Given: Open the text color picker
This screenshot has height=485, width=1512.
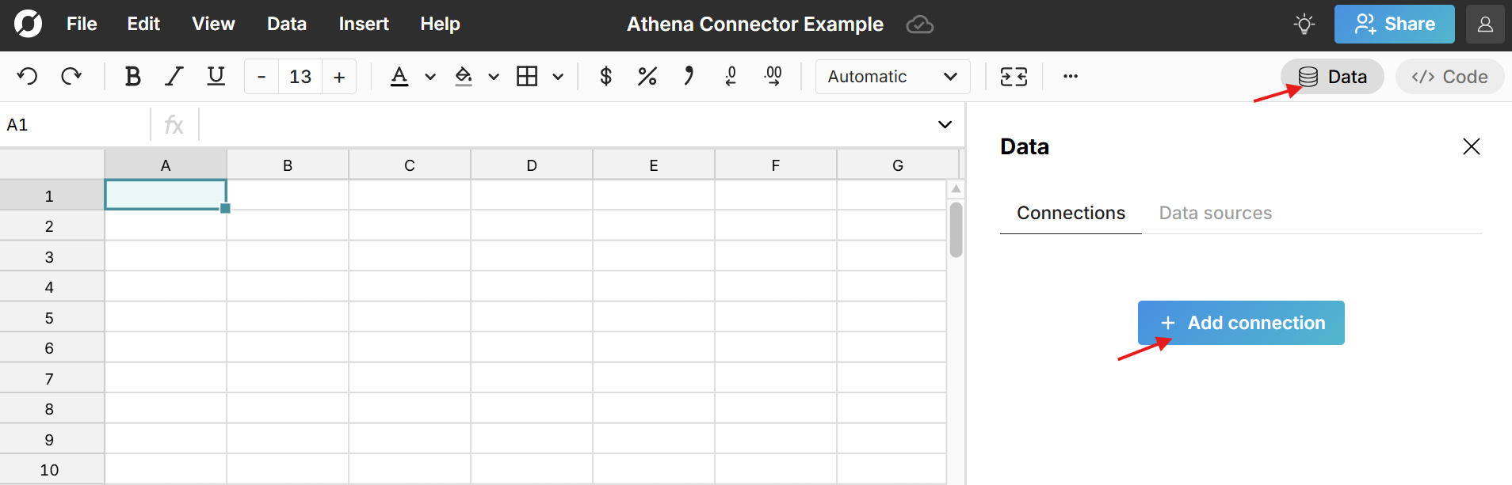Looking at the screenshot, I should coord(400,76).
